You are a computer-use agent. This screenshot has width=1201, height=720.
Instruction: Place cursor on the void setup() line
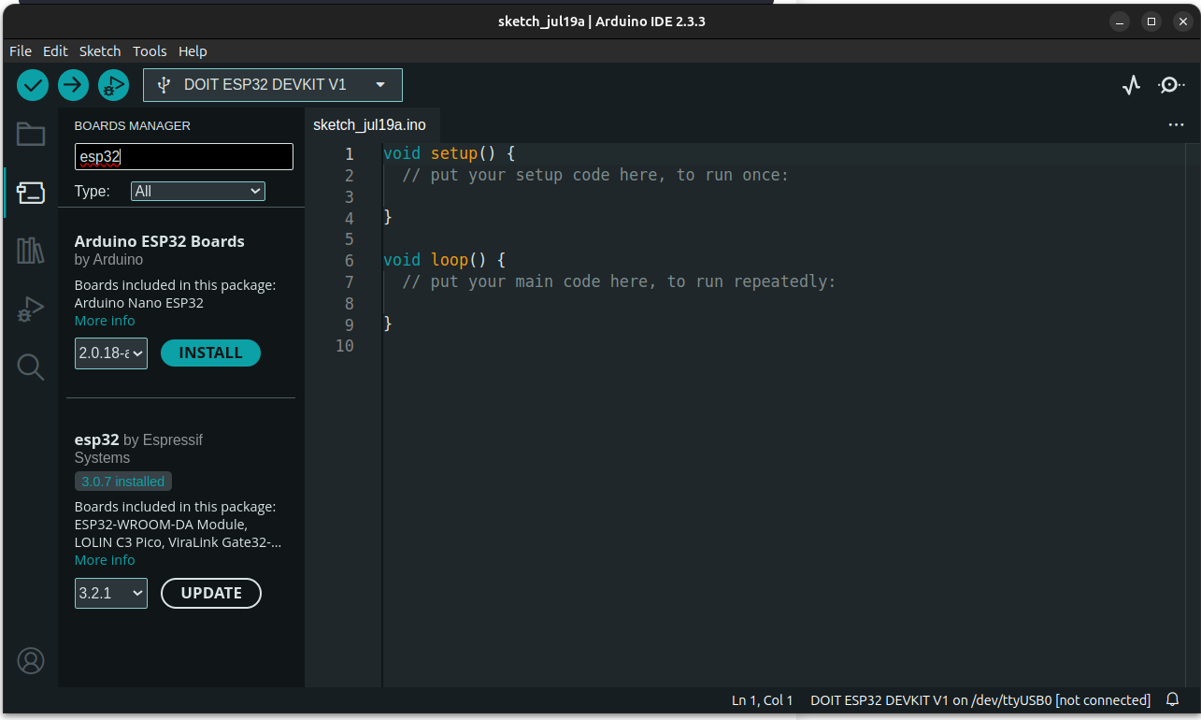pos(449,153)
